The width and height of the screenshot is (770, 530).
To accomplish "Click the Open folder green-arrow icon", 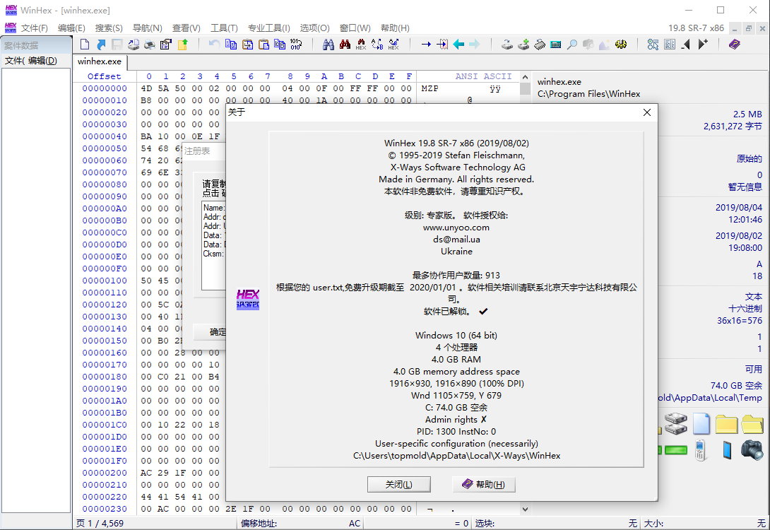I will coord(182,45).
